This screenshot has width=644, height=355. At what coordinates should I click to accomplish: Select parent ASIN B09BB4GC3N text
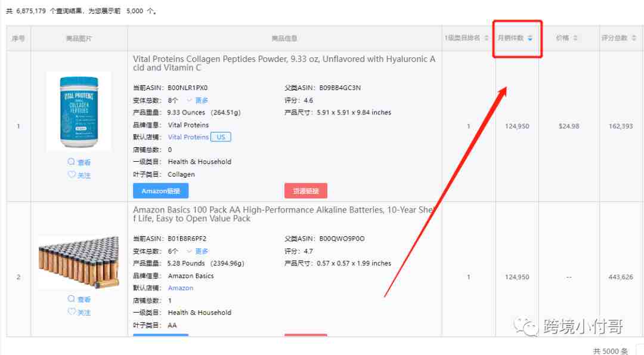[x=340, y=88]
